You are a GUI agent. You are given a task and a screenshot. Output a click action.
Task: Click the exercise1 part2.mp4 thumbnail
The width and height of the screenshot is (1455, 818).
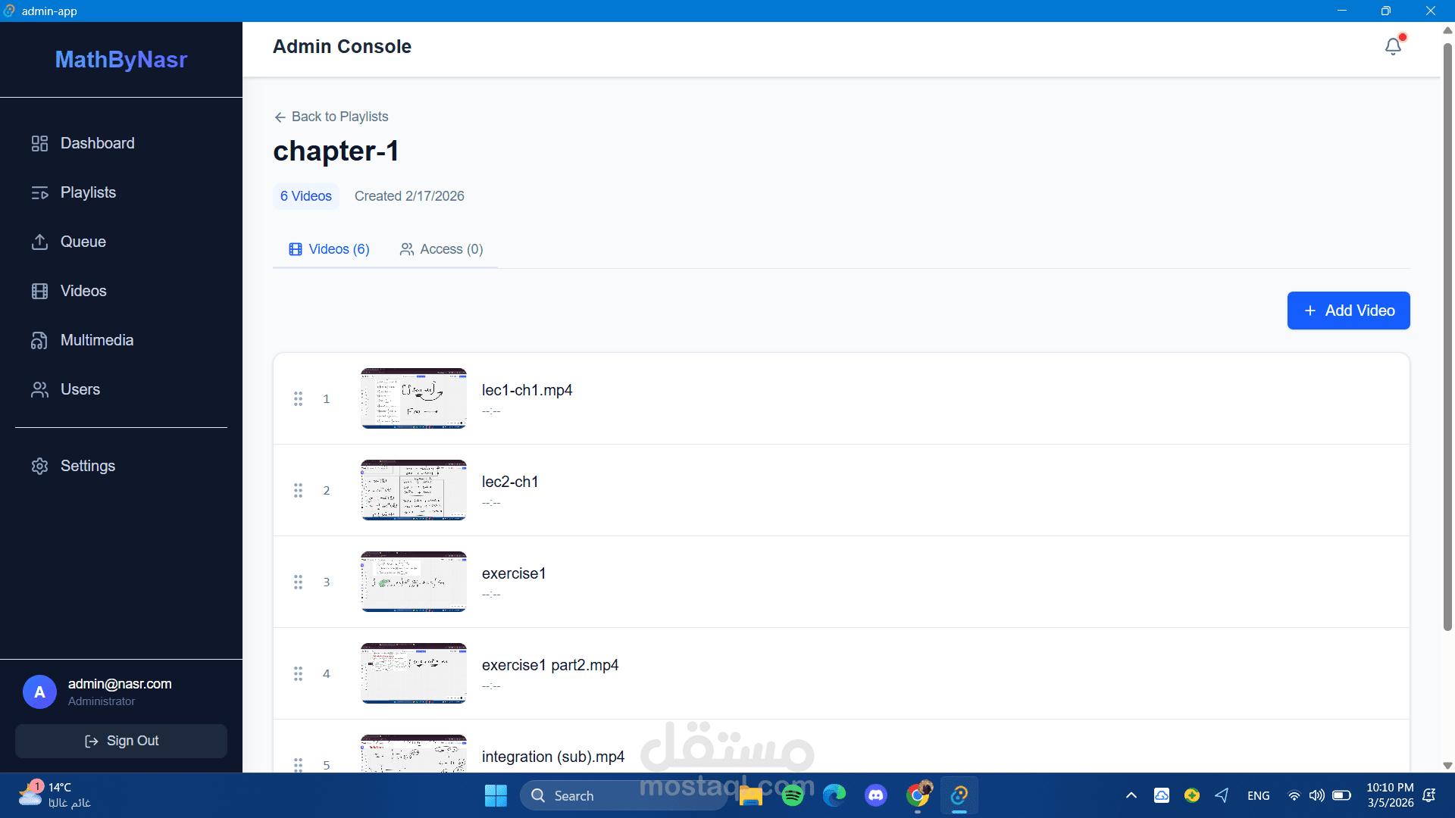tap(414, 673)
